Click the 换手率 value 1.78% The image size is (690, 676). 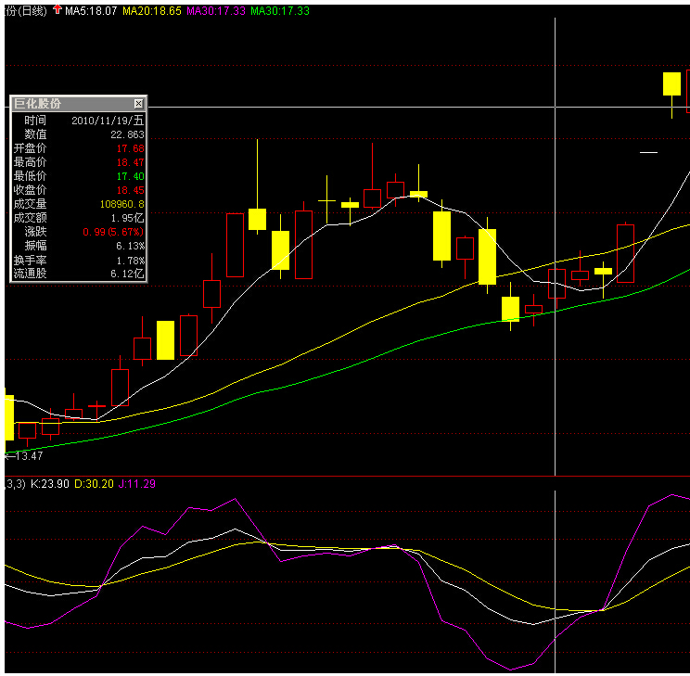pyautogui.click(x=131, y=260)
